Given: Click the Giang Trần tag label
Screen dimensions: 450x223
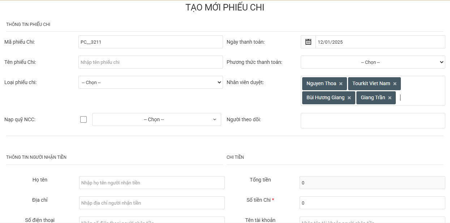Looking at the screenshot, I should click(373, 97).
